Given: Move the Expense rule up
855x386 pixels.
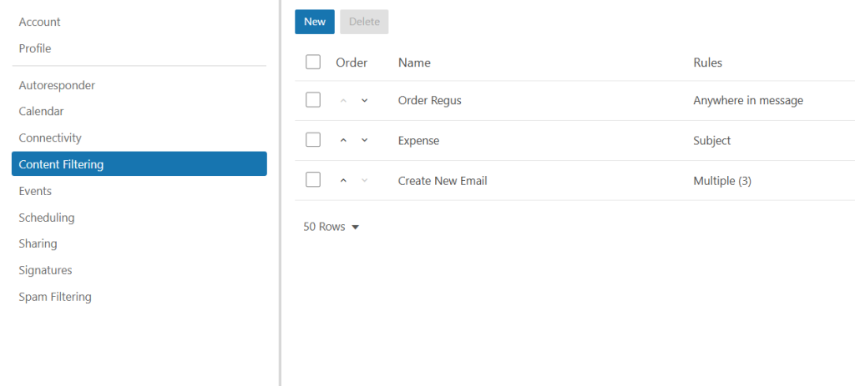Looking at the screenshot, I should [x=343, y=141].
